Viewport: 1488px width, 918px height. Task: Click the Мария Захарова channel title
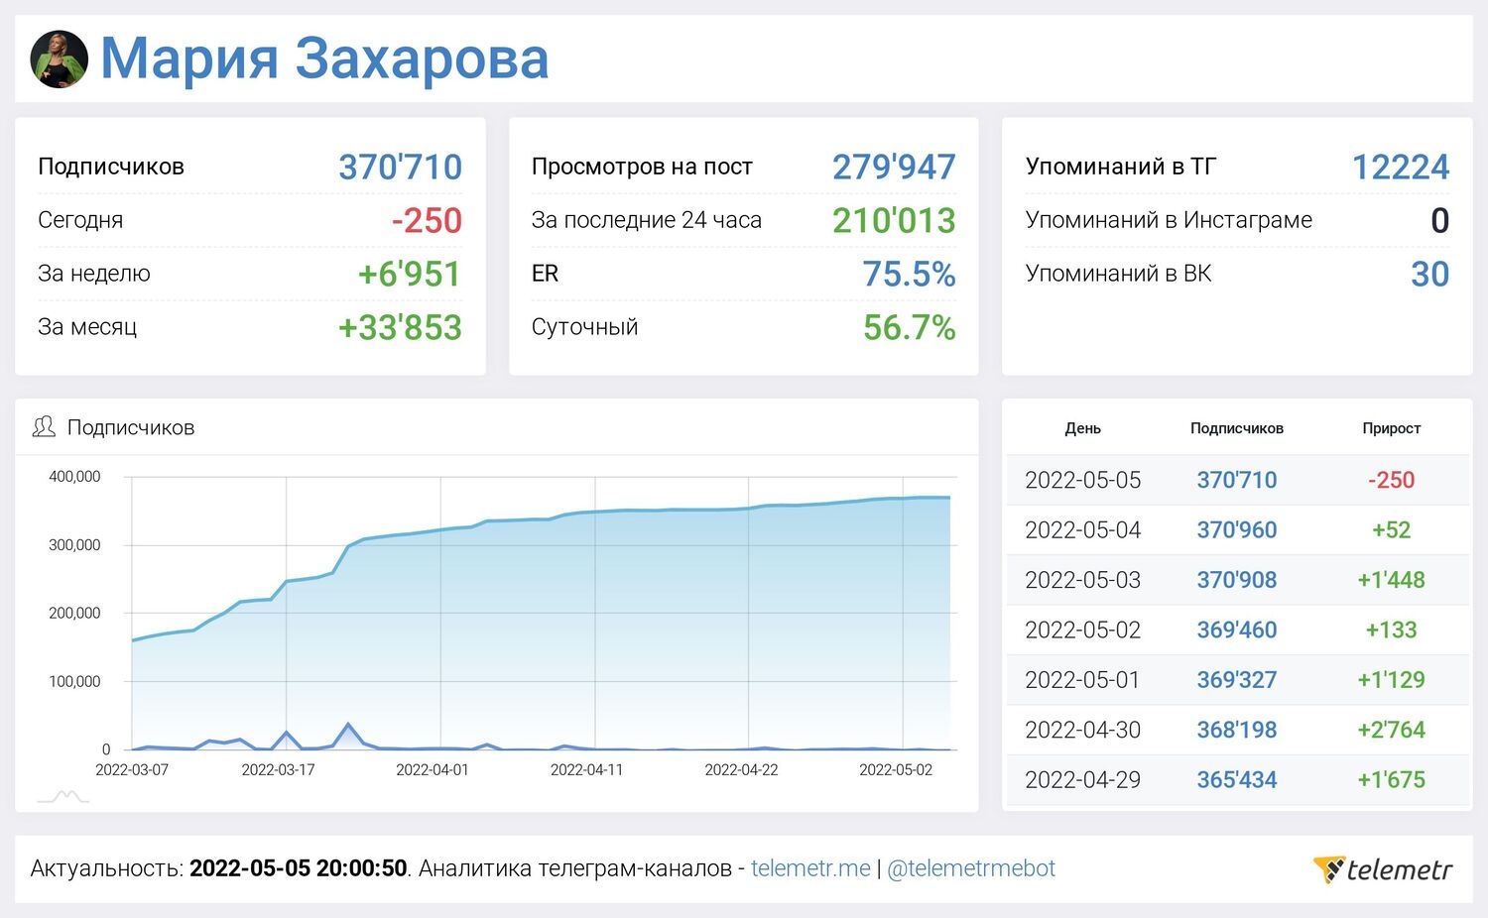[324, 58]
